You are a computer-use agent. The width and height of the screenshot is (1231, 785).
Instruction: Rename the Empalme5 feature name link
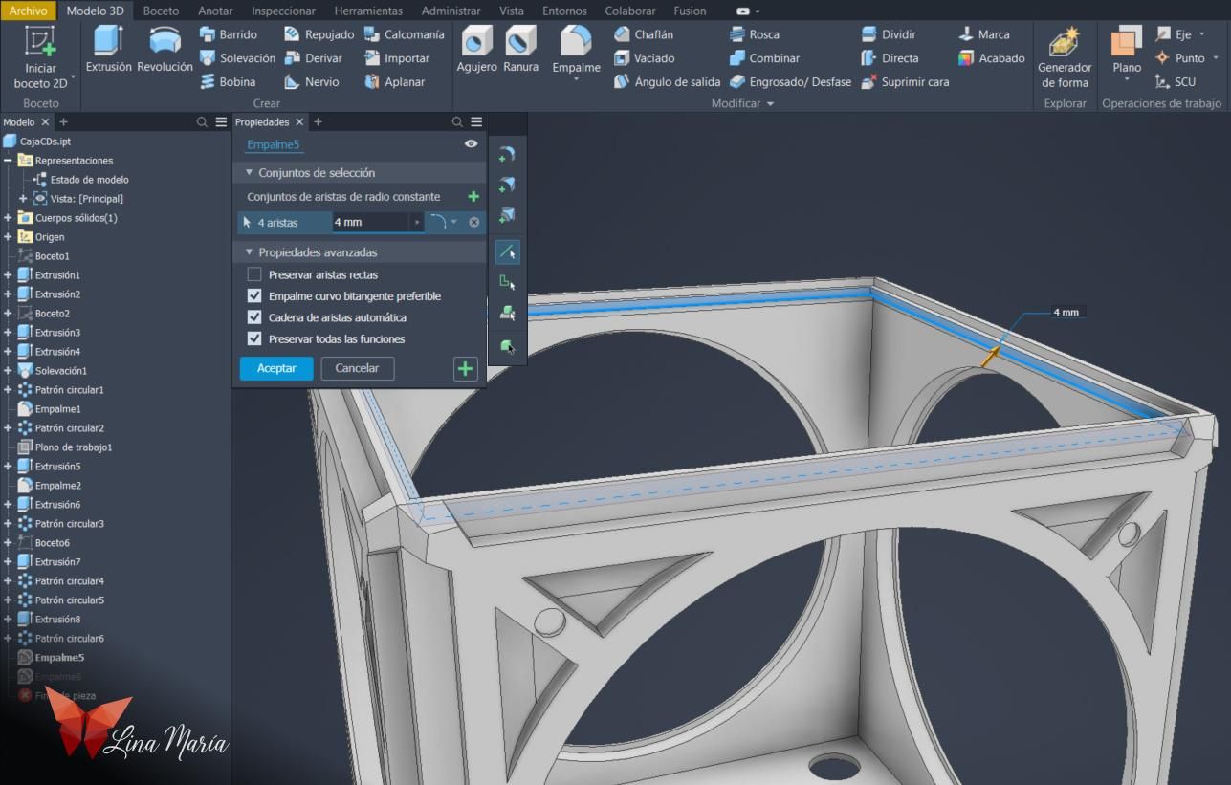tap(274, 144)
